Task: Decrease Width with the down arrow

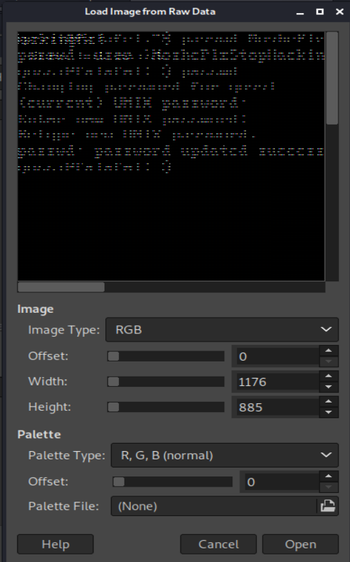Action: coord(329,387)
